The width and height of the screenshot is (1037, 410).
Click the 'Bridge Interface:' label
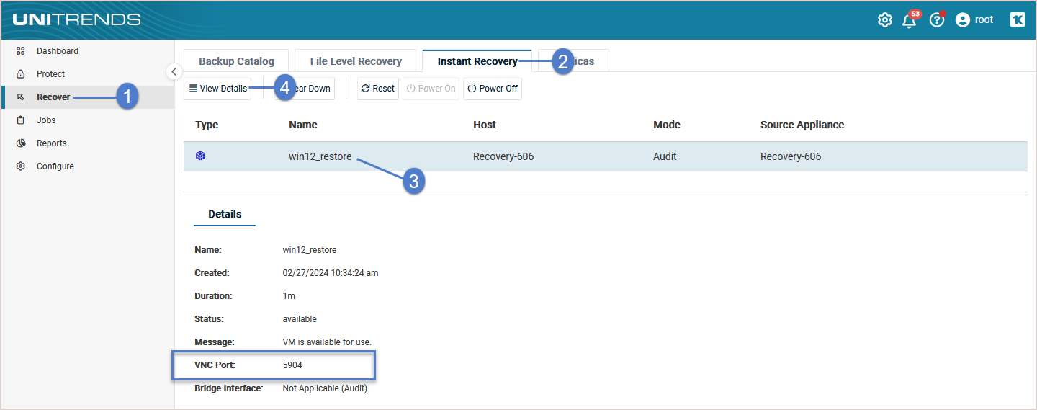[x=229, y=388]
